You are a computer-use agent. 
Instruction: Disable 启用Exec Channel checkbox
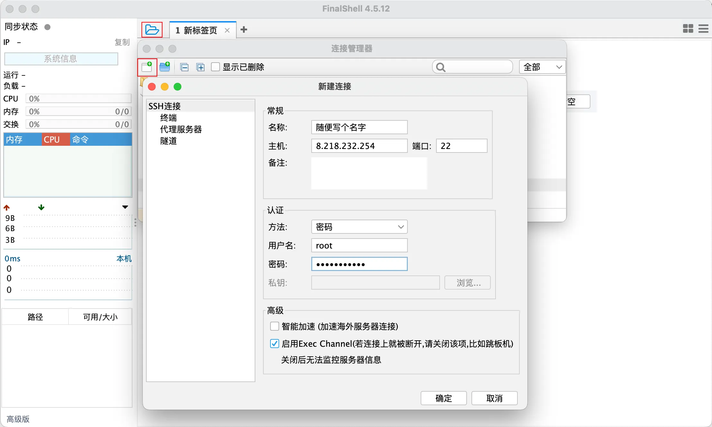(275, 344)
